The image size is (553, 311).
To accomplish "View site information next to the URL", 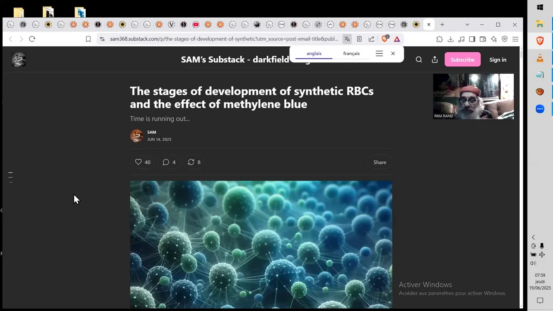I will (x=102, y=39).
